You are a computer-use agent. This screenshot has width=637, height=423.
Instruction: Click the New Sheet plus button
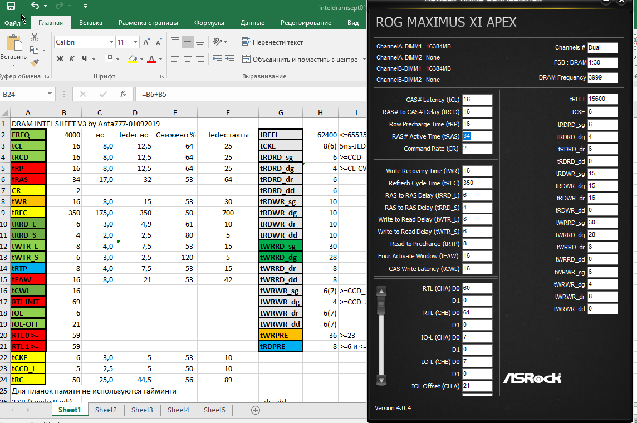pos(256,410)
